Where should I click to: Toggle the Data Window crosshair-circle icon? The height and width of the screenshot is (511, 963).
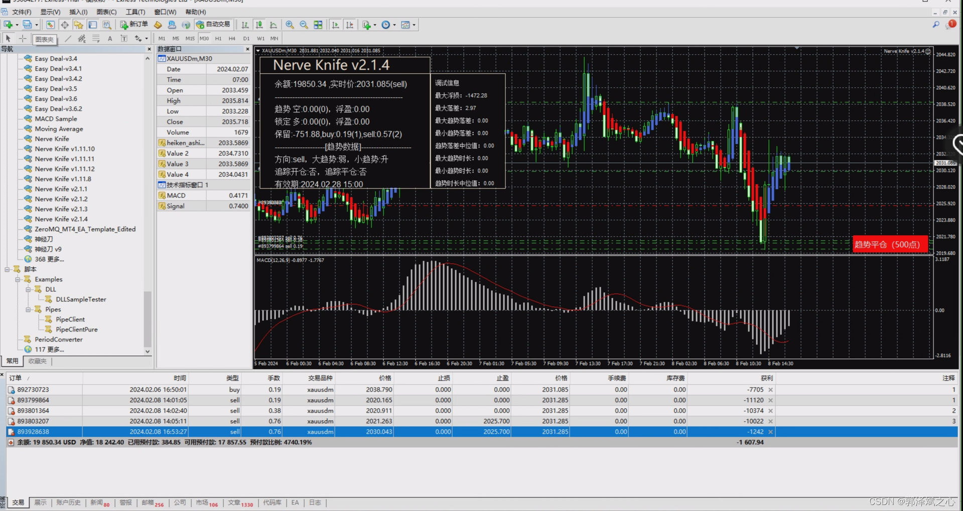(x=65, y=25)
